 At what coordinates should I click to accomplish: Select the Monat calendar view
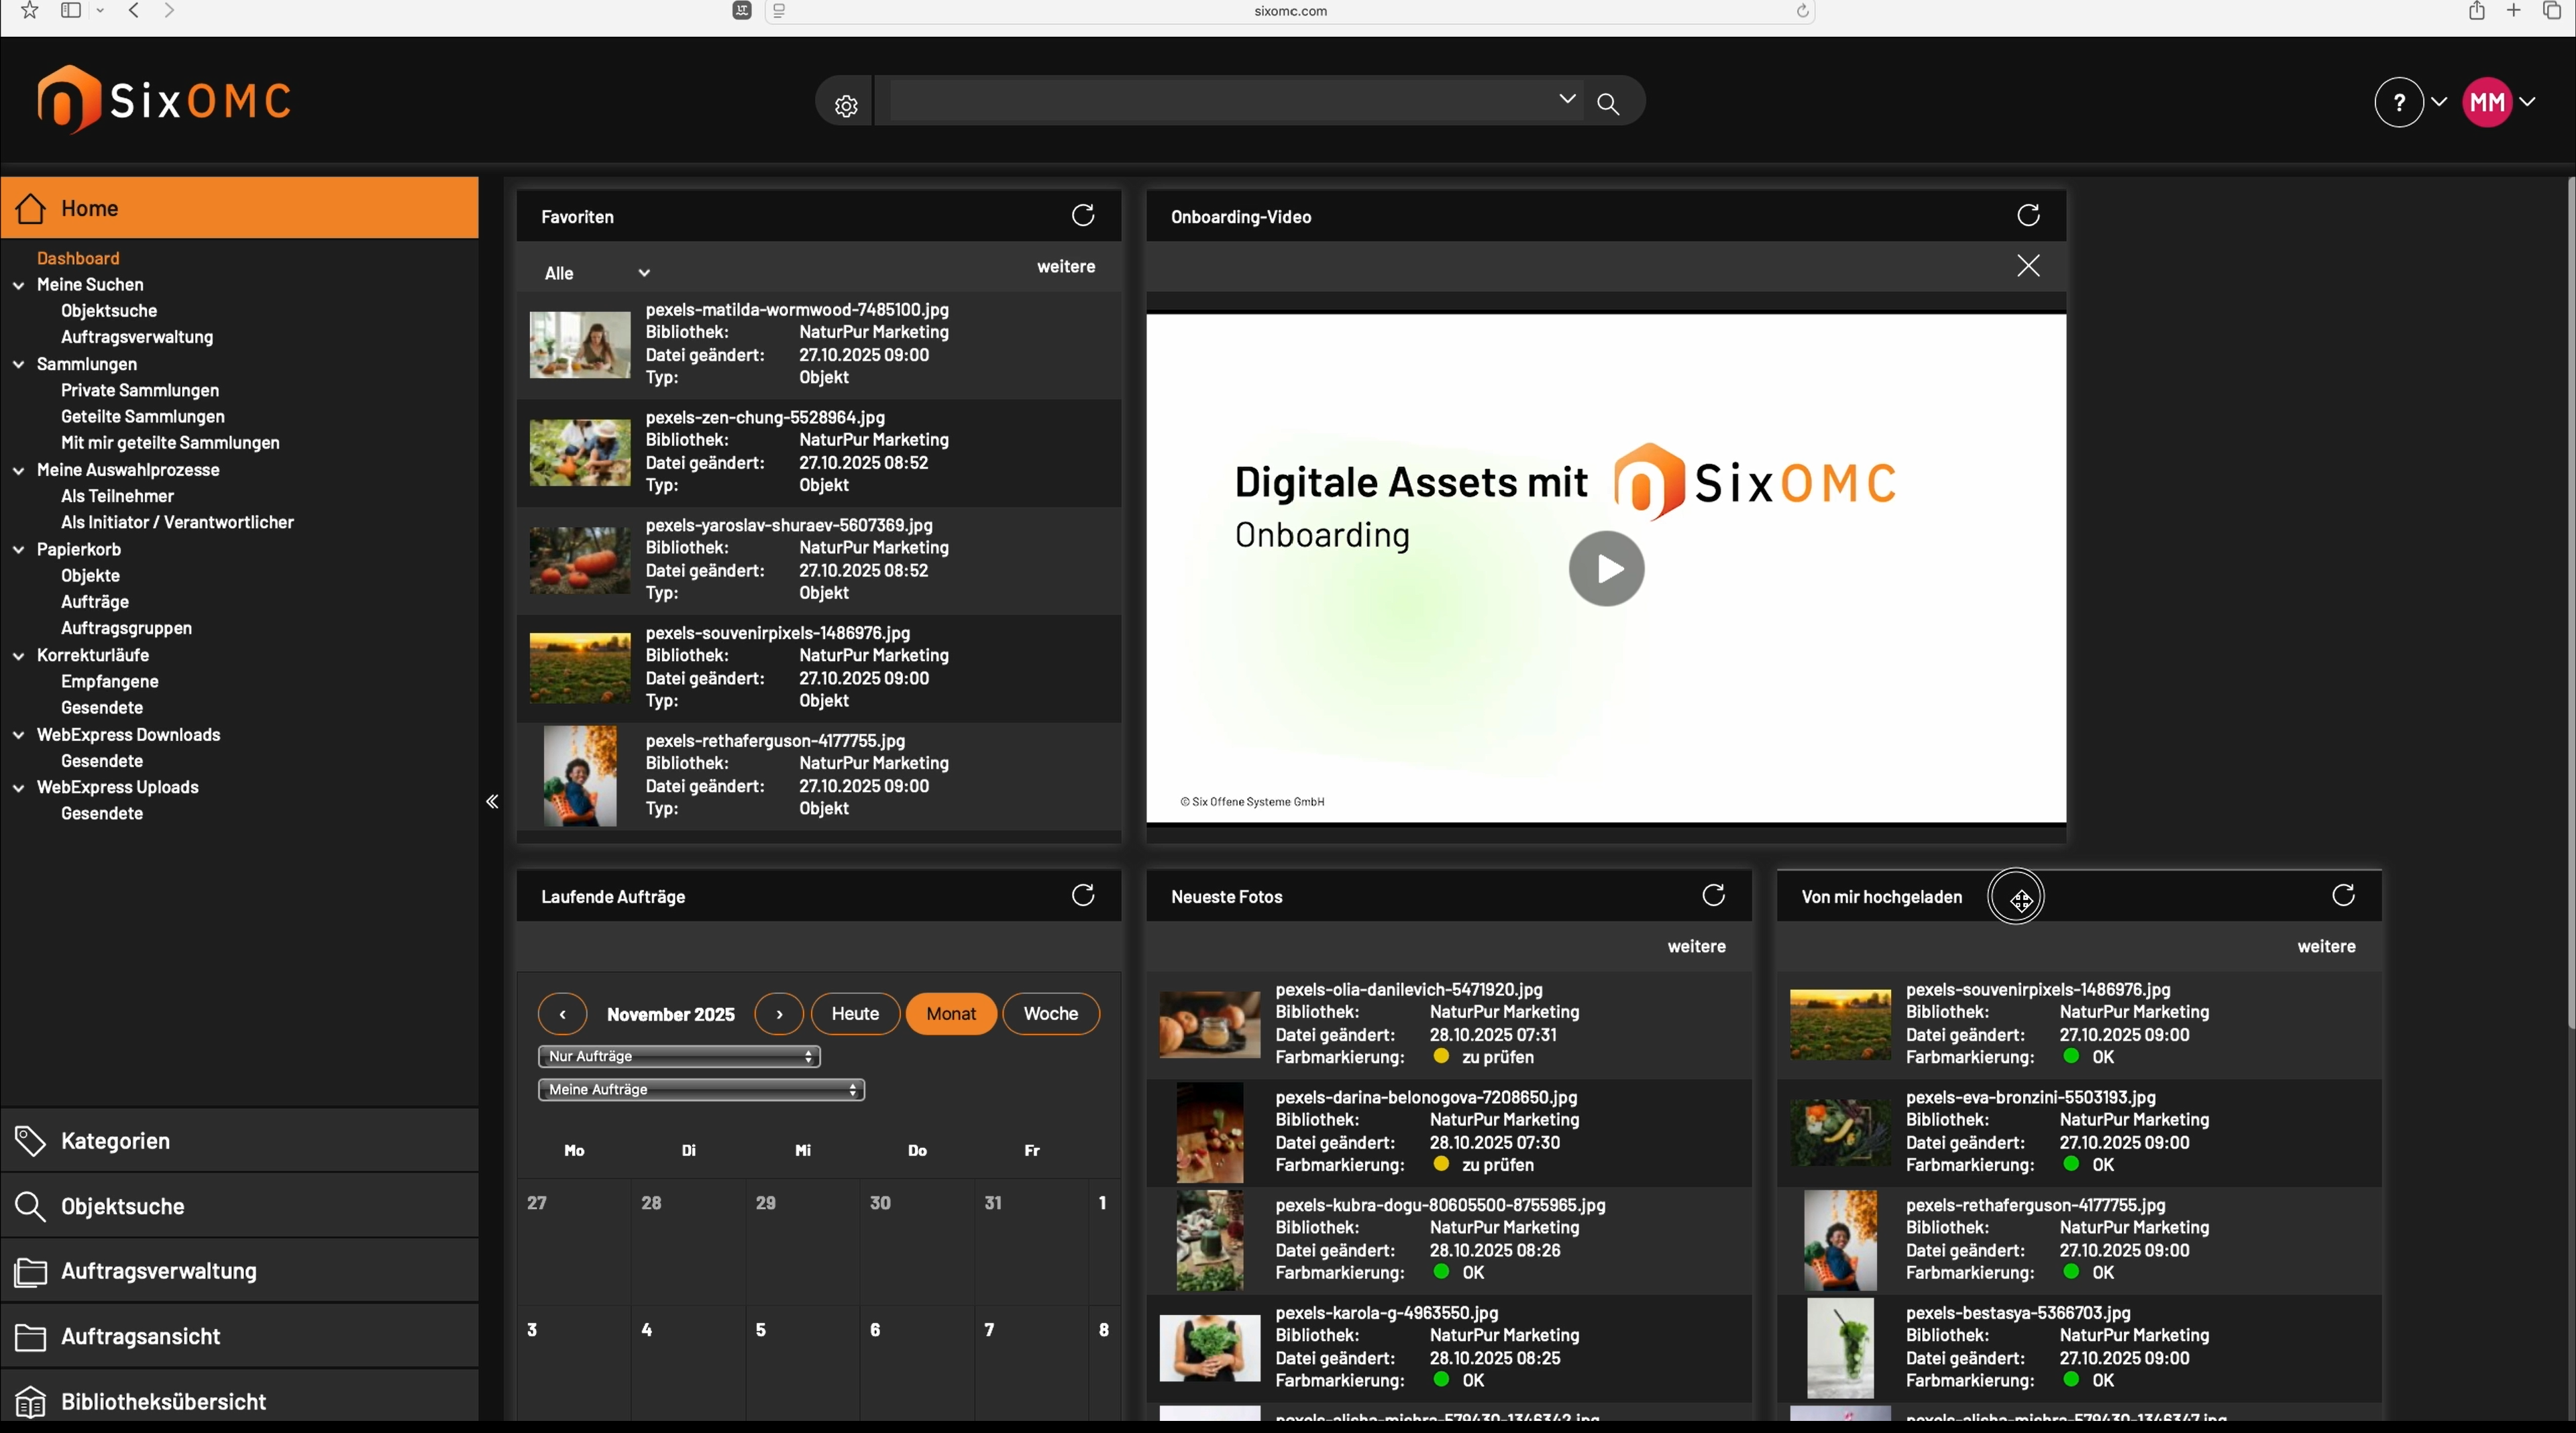click(x=950, y=1013)
